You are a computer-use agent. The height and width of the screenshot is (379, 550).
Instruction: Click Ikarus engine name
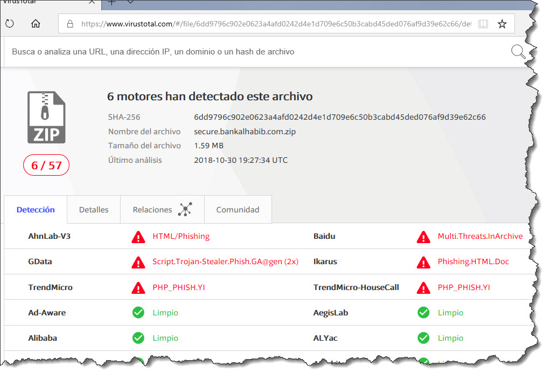coord(325,261)
